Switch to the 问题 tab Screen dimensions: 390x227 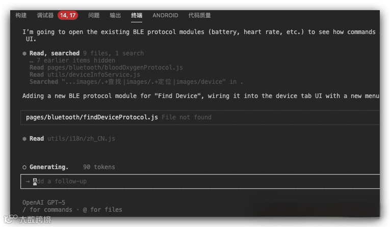(94, 15)
